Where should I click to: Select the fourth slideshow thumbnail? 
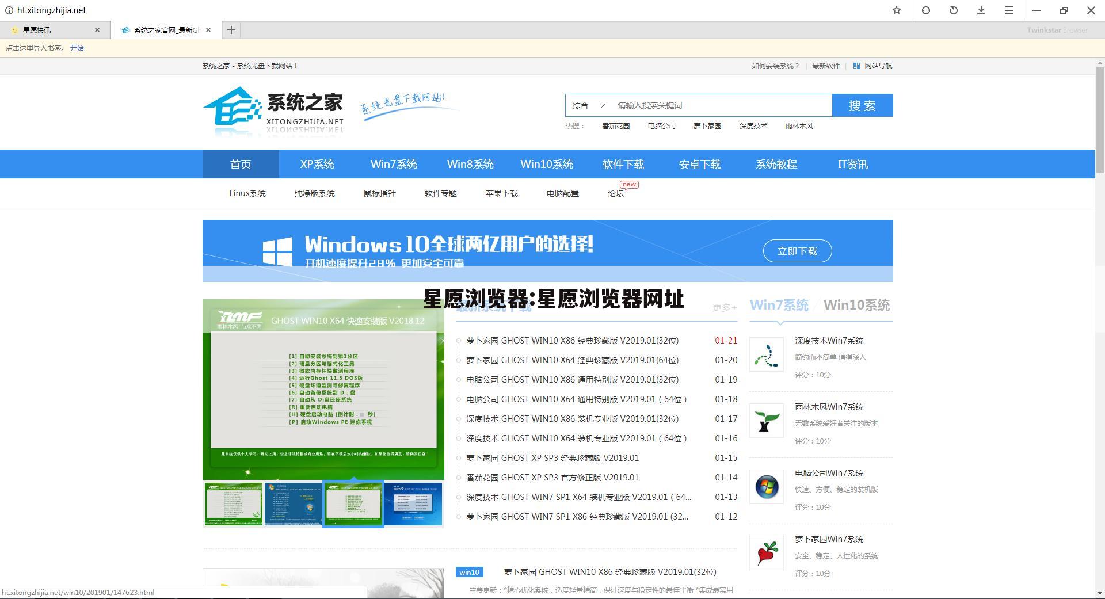tap(413, 504)
